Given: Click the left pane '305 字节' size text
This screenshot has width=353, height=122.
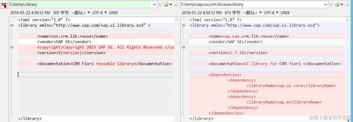Looking at the screenshot, I should coord(61,13).
